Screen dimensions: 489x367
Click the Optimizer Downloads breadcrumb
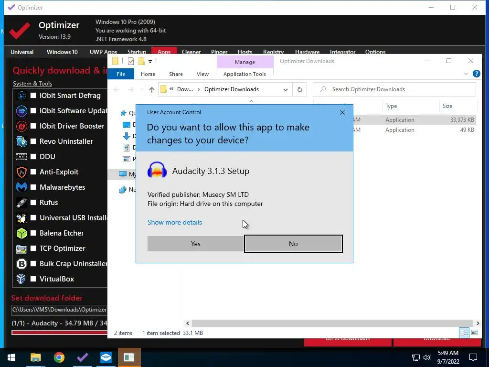[x=232, y=89]
